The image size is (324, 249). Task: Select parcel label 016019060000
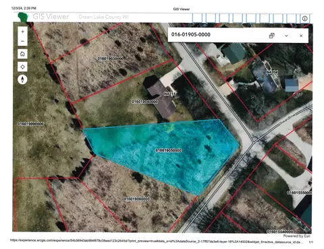pos(137,199)
